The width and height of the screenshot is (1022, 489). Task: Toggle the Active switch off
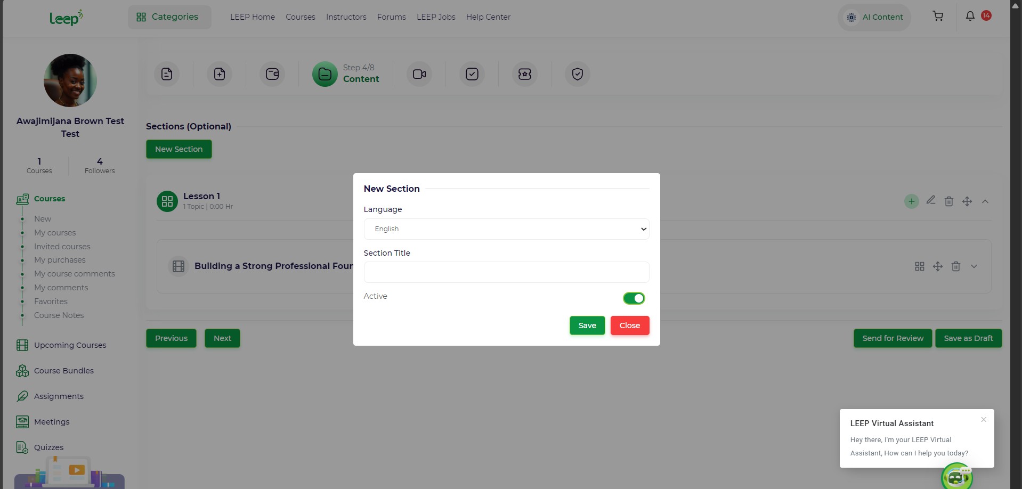(x=634, y=298)
